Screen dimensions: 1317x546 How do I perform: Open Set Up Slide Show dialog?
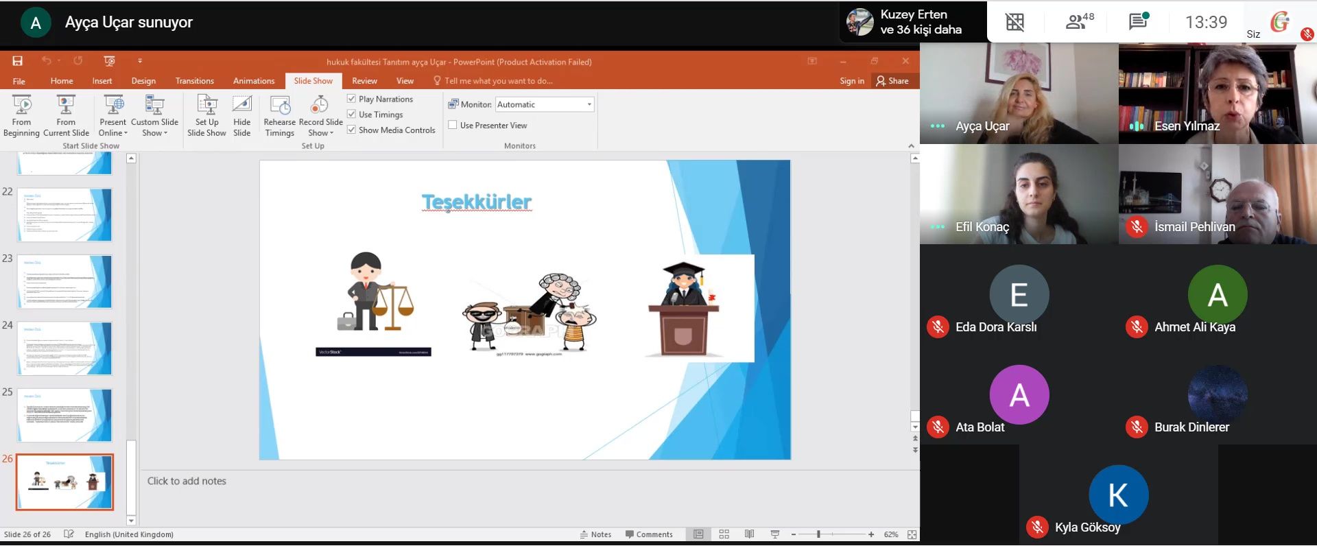click(x=206, y=115)
